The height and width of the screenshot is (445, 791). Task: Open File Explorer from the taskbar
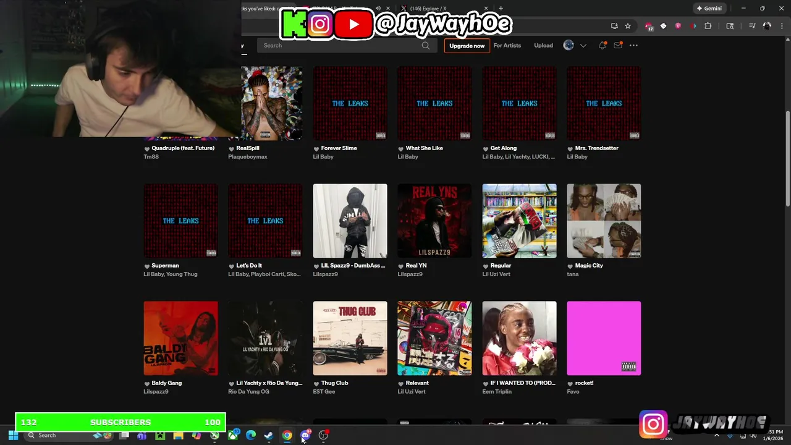[178, 435]
